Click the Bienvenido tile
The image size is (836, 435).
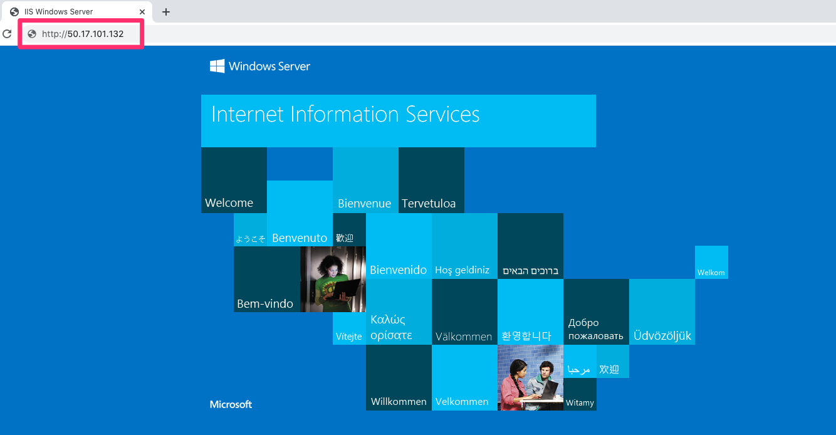pyautogui.click(x=399, y=246)
